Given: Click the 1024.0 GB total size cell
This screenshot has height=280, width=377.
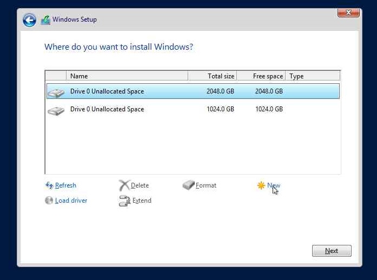Looking at the screenshot, I should click(x=220, y=109).
